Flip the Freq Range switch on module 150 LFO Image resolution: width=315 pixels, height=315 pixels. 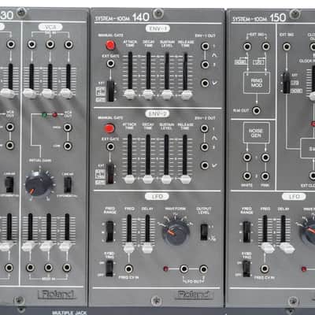[x=246, y=232]
